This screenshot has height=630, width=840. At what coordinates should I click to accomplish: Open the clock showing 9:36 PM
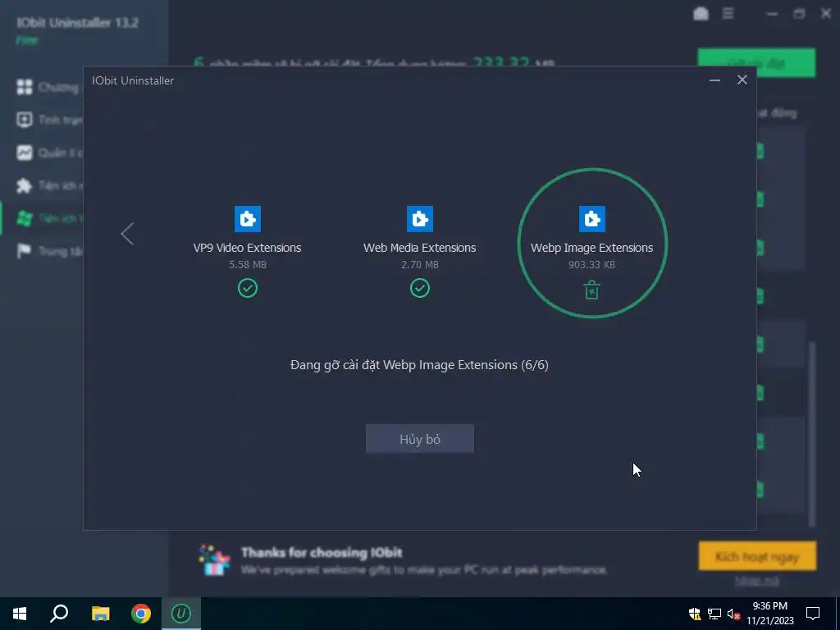pos(769,614)
